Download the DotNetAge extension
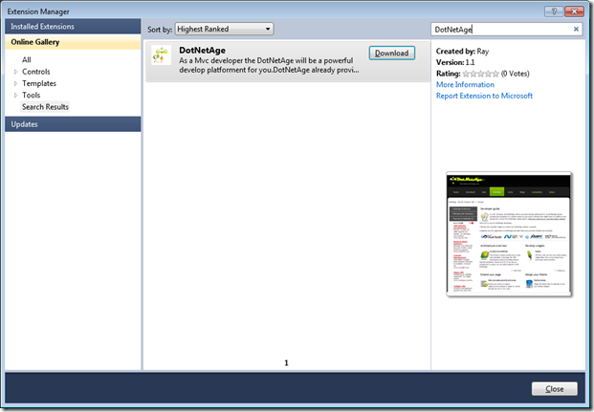The width and height of the screenshot is (594, 412). 392,53
